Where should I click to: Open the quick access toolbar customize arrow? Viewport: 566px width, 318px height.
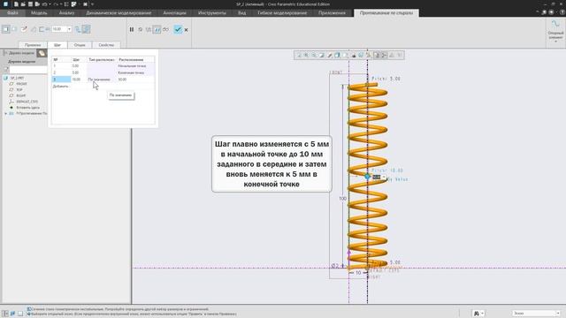[92, 4]
